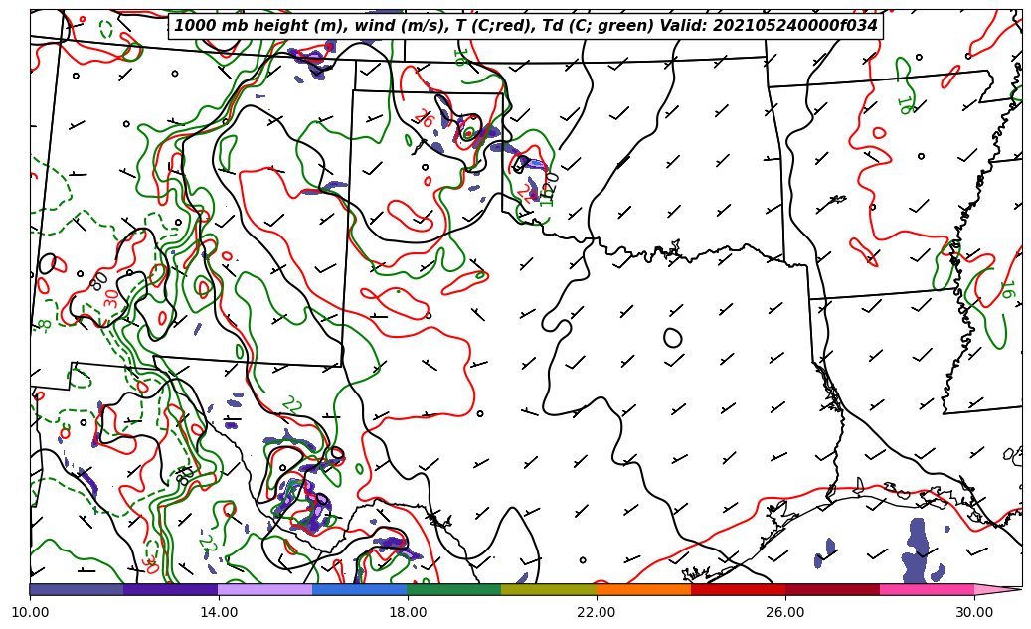The image size is (1031, 629).
Task: Click the 14.00 colorbar tick label
Action: click(219, 613)
